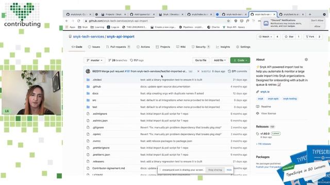Open commit message 'feat: add release packages to package.json'
This screenshot has width=330, height=185.
(166, 141)
